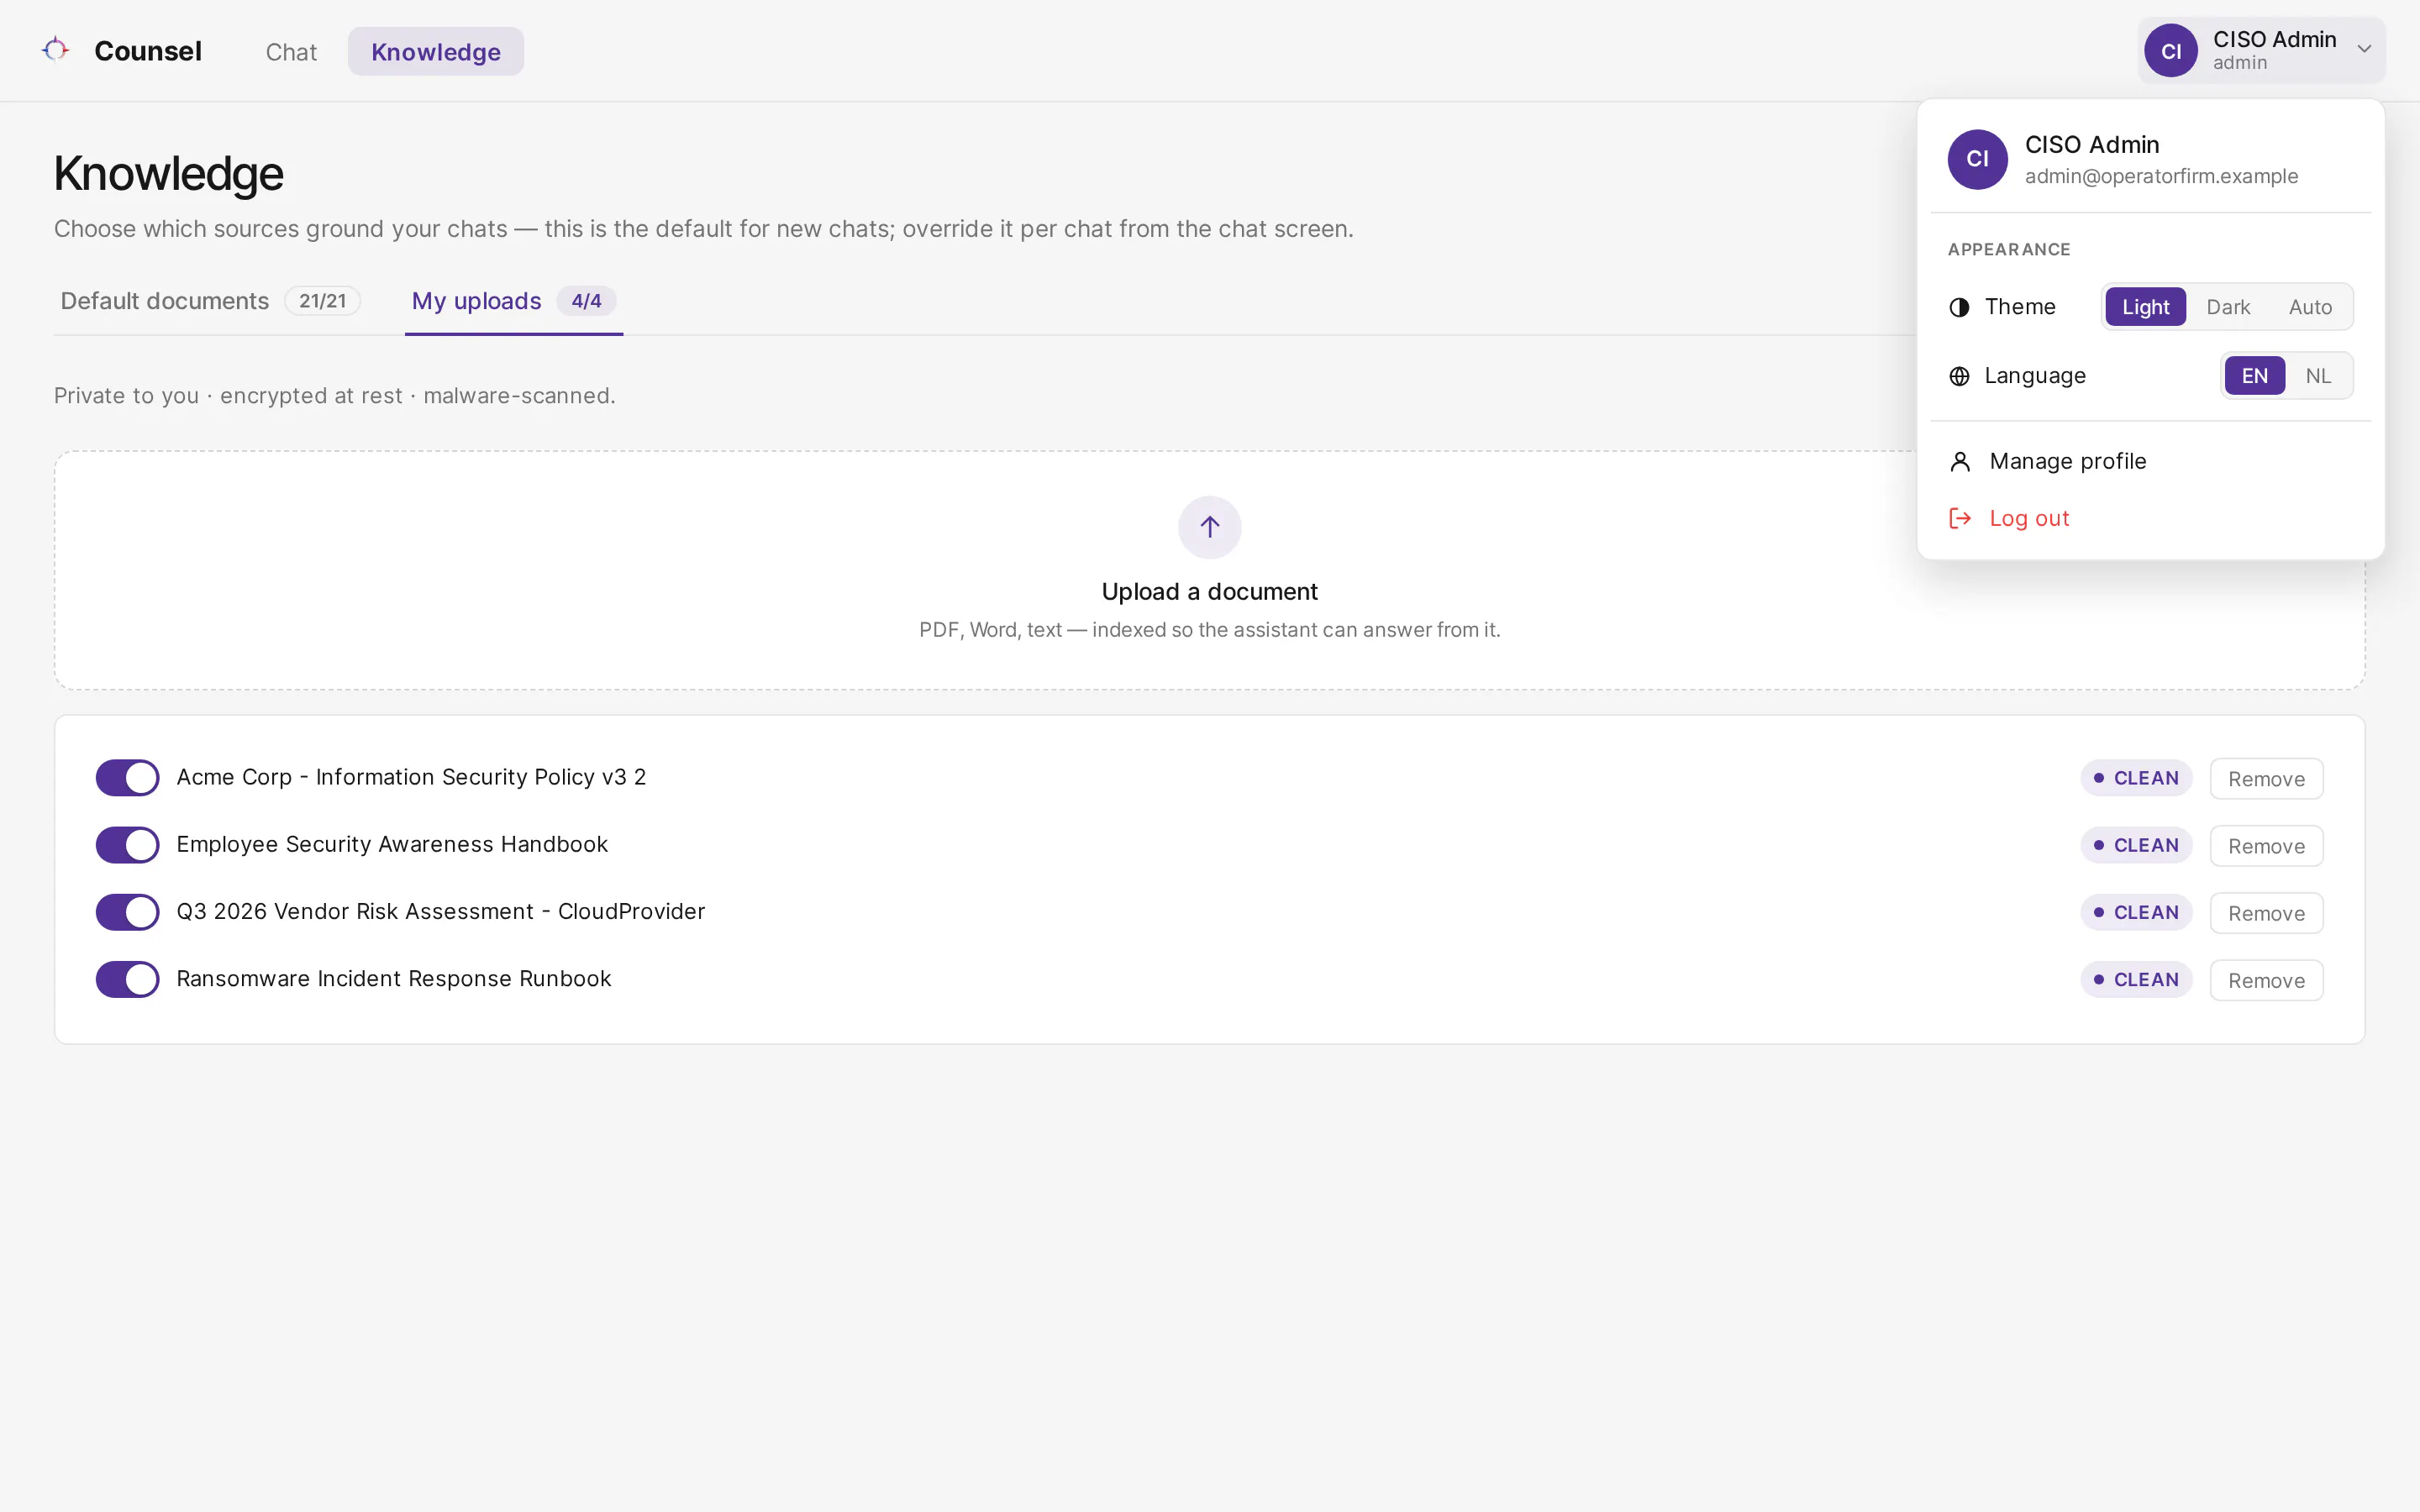Select the Knowledge navigation tab
The image size is (2420, 1512).
436,52
